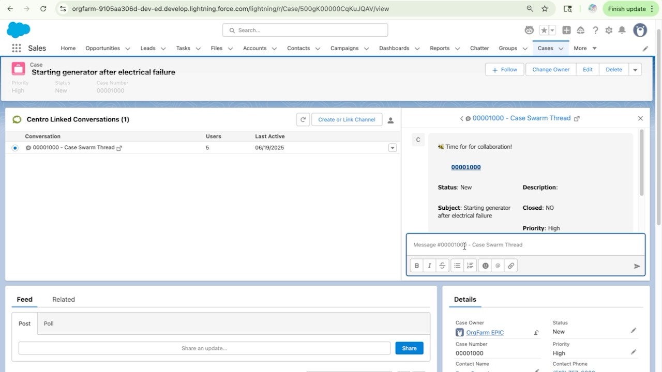The width and height of the screenshot is (662, 372).
Task: Open the Reports tab
Action: 440,48
